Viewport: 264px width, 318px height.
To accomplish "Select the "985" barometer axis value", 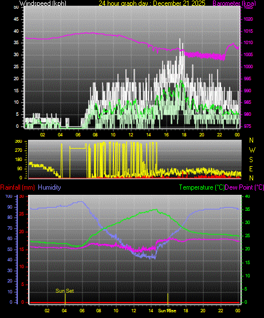I will coord(247,102).
